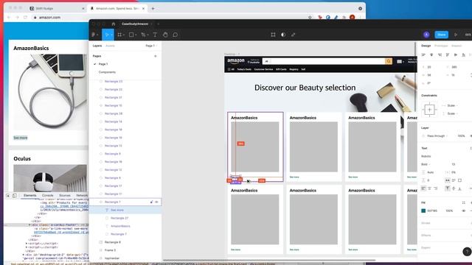Add a new page with the Pages plus icon

[x=156, y=56]
